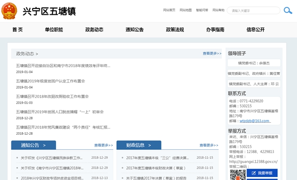Click the 领导班子 heading
The width and height of the screenshot is (297, 180).
click(237, 53)
